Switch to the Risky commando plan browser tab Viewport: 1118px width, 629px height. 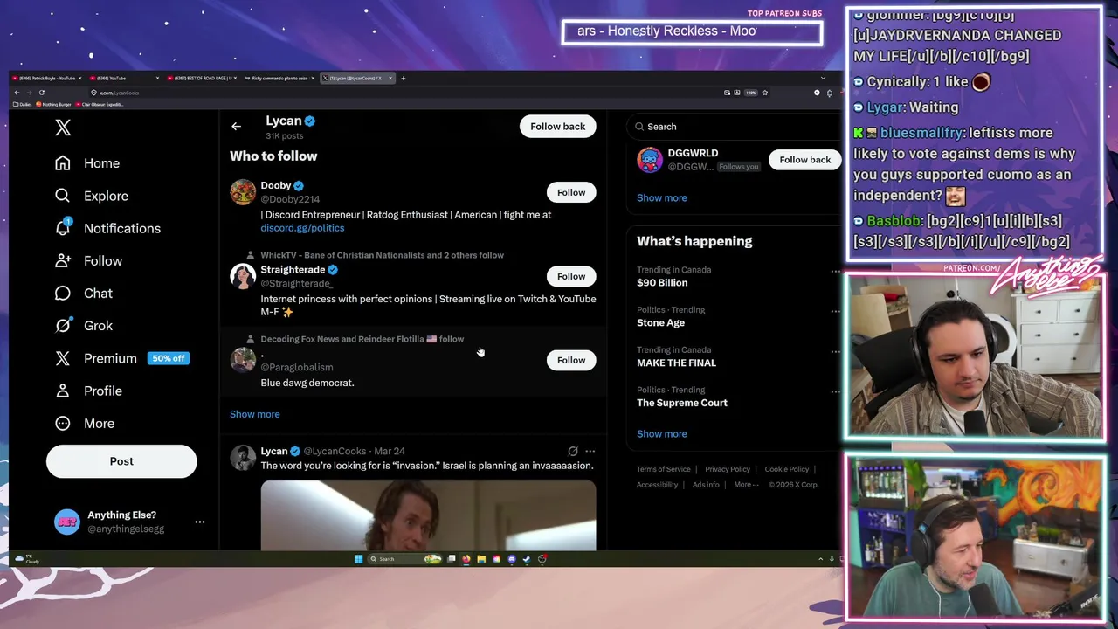[279, 78]
